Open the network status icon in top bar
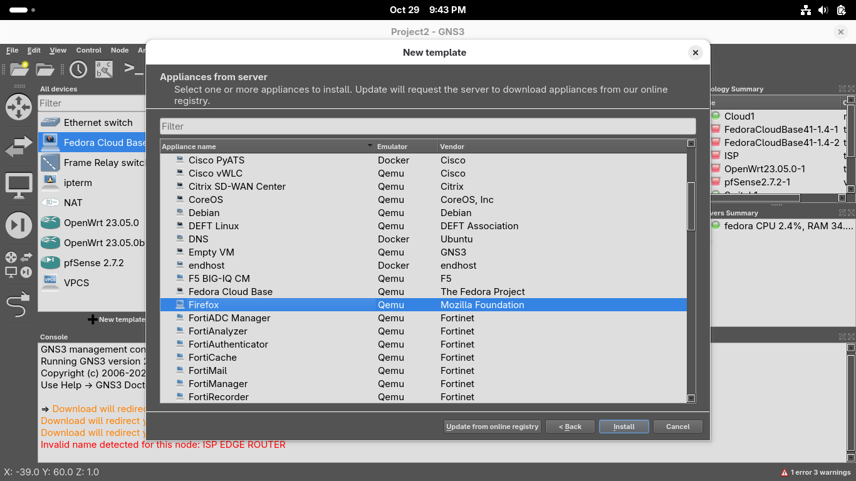The image size is (856, 481). coord(806,10)
